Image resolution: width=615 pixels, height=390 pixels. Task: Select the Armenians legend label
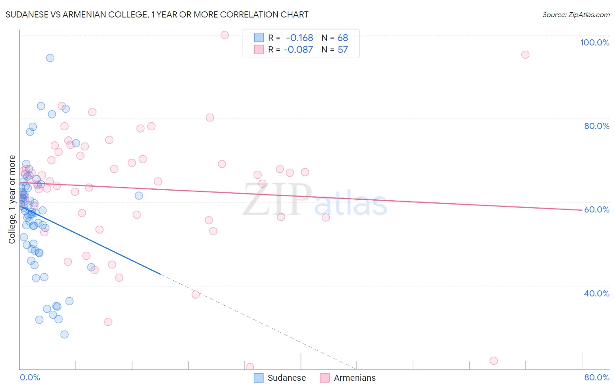point(355,378)
